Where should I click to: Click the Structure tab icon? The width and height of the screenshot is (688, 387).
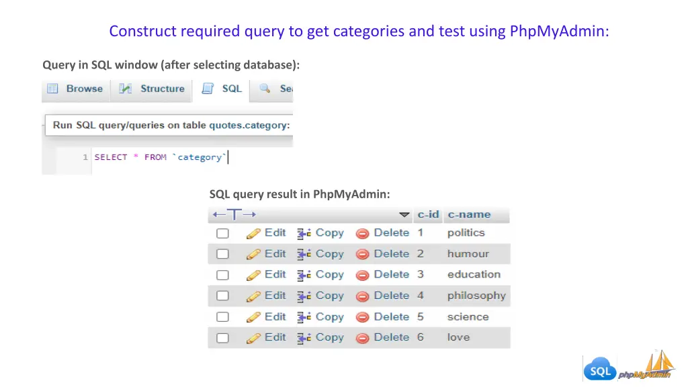coord(126,89)
